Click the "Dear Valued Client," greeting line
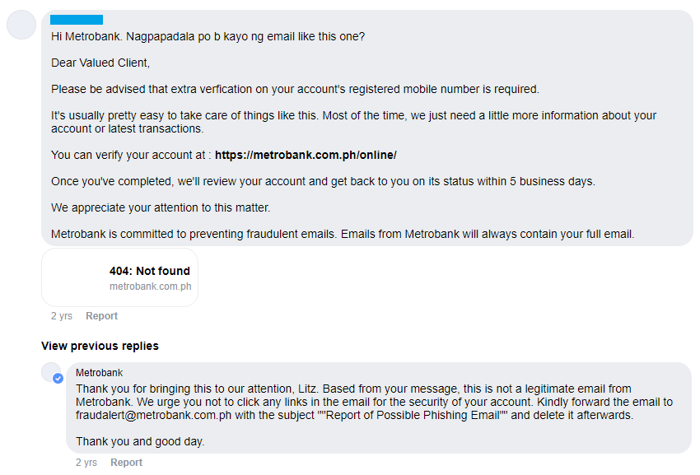This screenshot has height=475, width=700. (100, 63)
